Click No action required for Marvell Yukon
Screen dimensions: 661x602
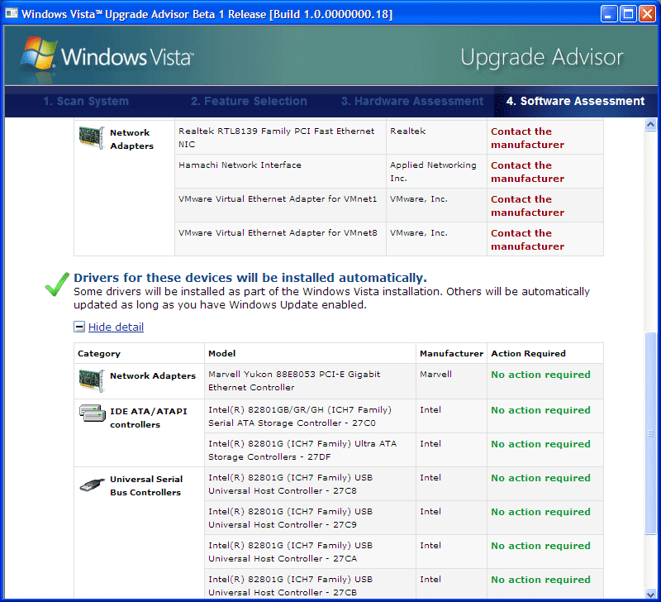tap(540, 375)
